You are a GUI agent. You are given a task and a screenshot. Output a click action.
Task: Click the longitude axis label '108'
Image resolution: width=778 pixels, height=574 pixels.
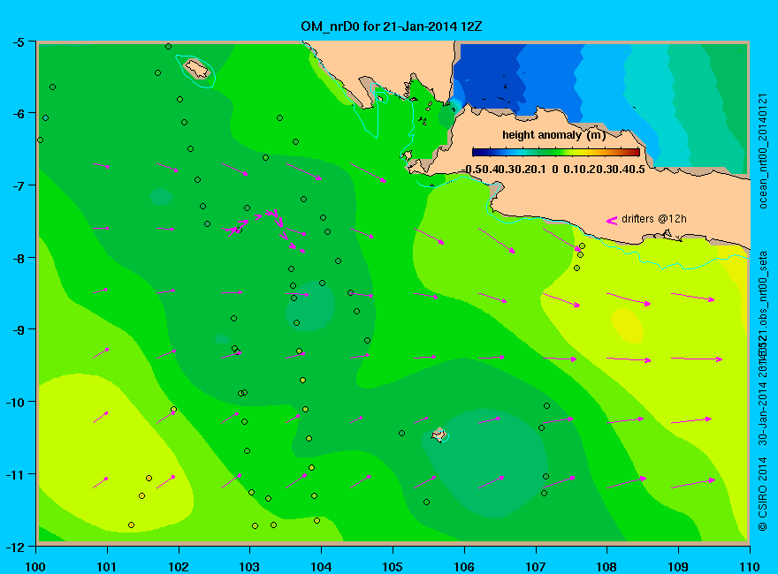point(606,567)
